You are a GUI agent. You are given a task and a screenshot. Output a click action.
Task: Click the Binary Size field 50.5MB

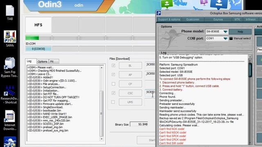tap(139, 124)
